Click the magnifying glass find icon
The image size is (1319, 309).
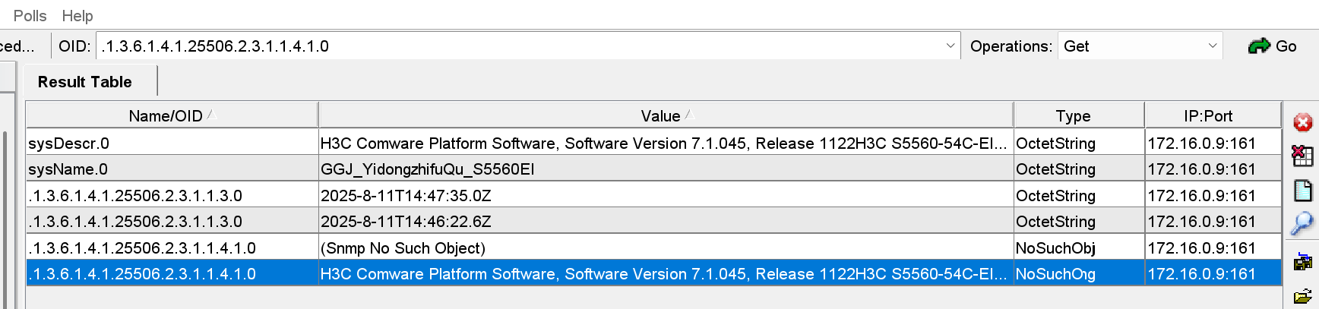[1302, 224]
